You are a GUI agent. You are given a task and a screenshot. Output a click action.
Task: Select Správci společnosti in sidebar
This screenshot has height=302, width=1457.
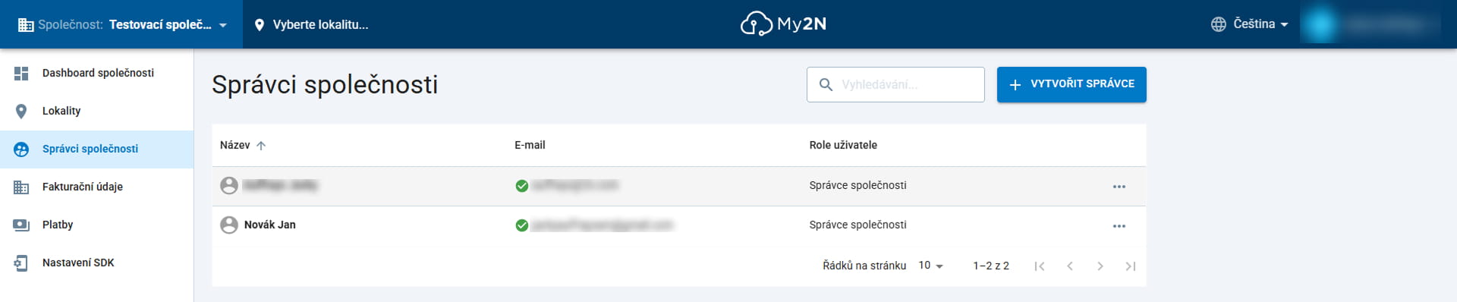point(96,149)
